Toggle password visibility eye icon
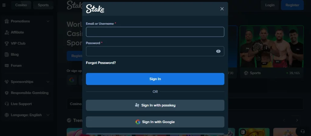The width and height of the screenshot is (311, 136). pos(218,51)
